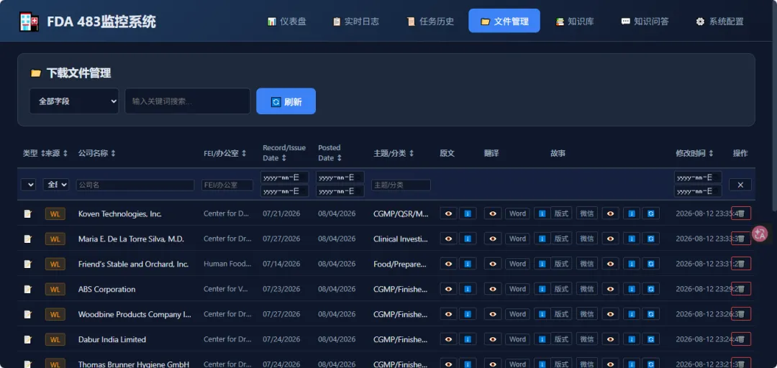This screenshot has width=777, height=368.
Task: Preview translation for Koven Technologies row
Action: coord(493,213)
